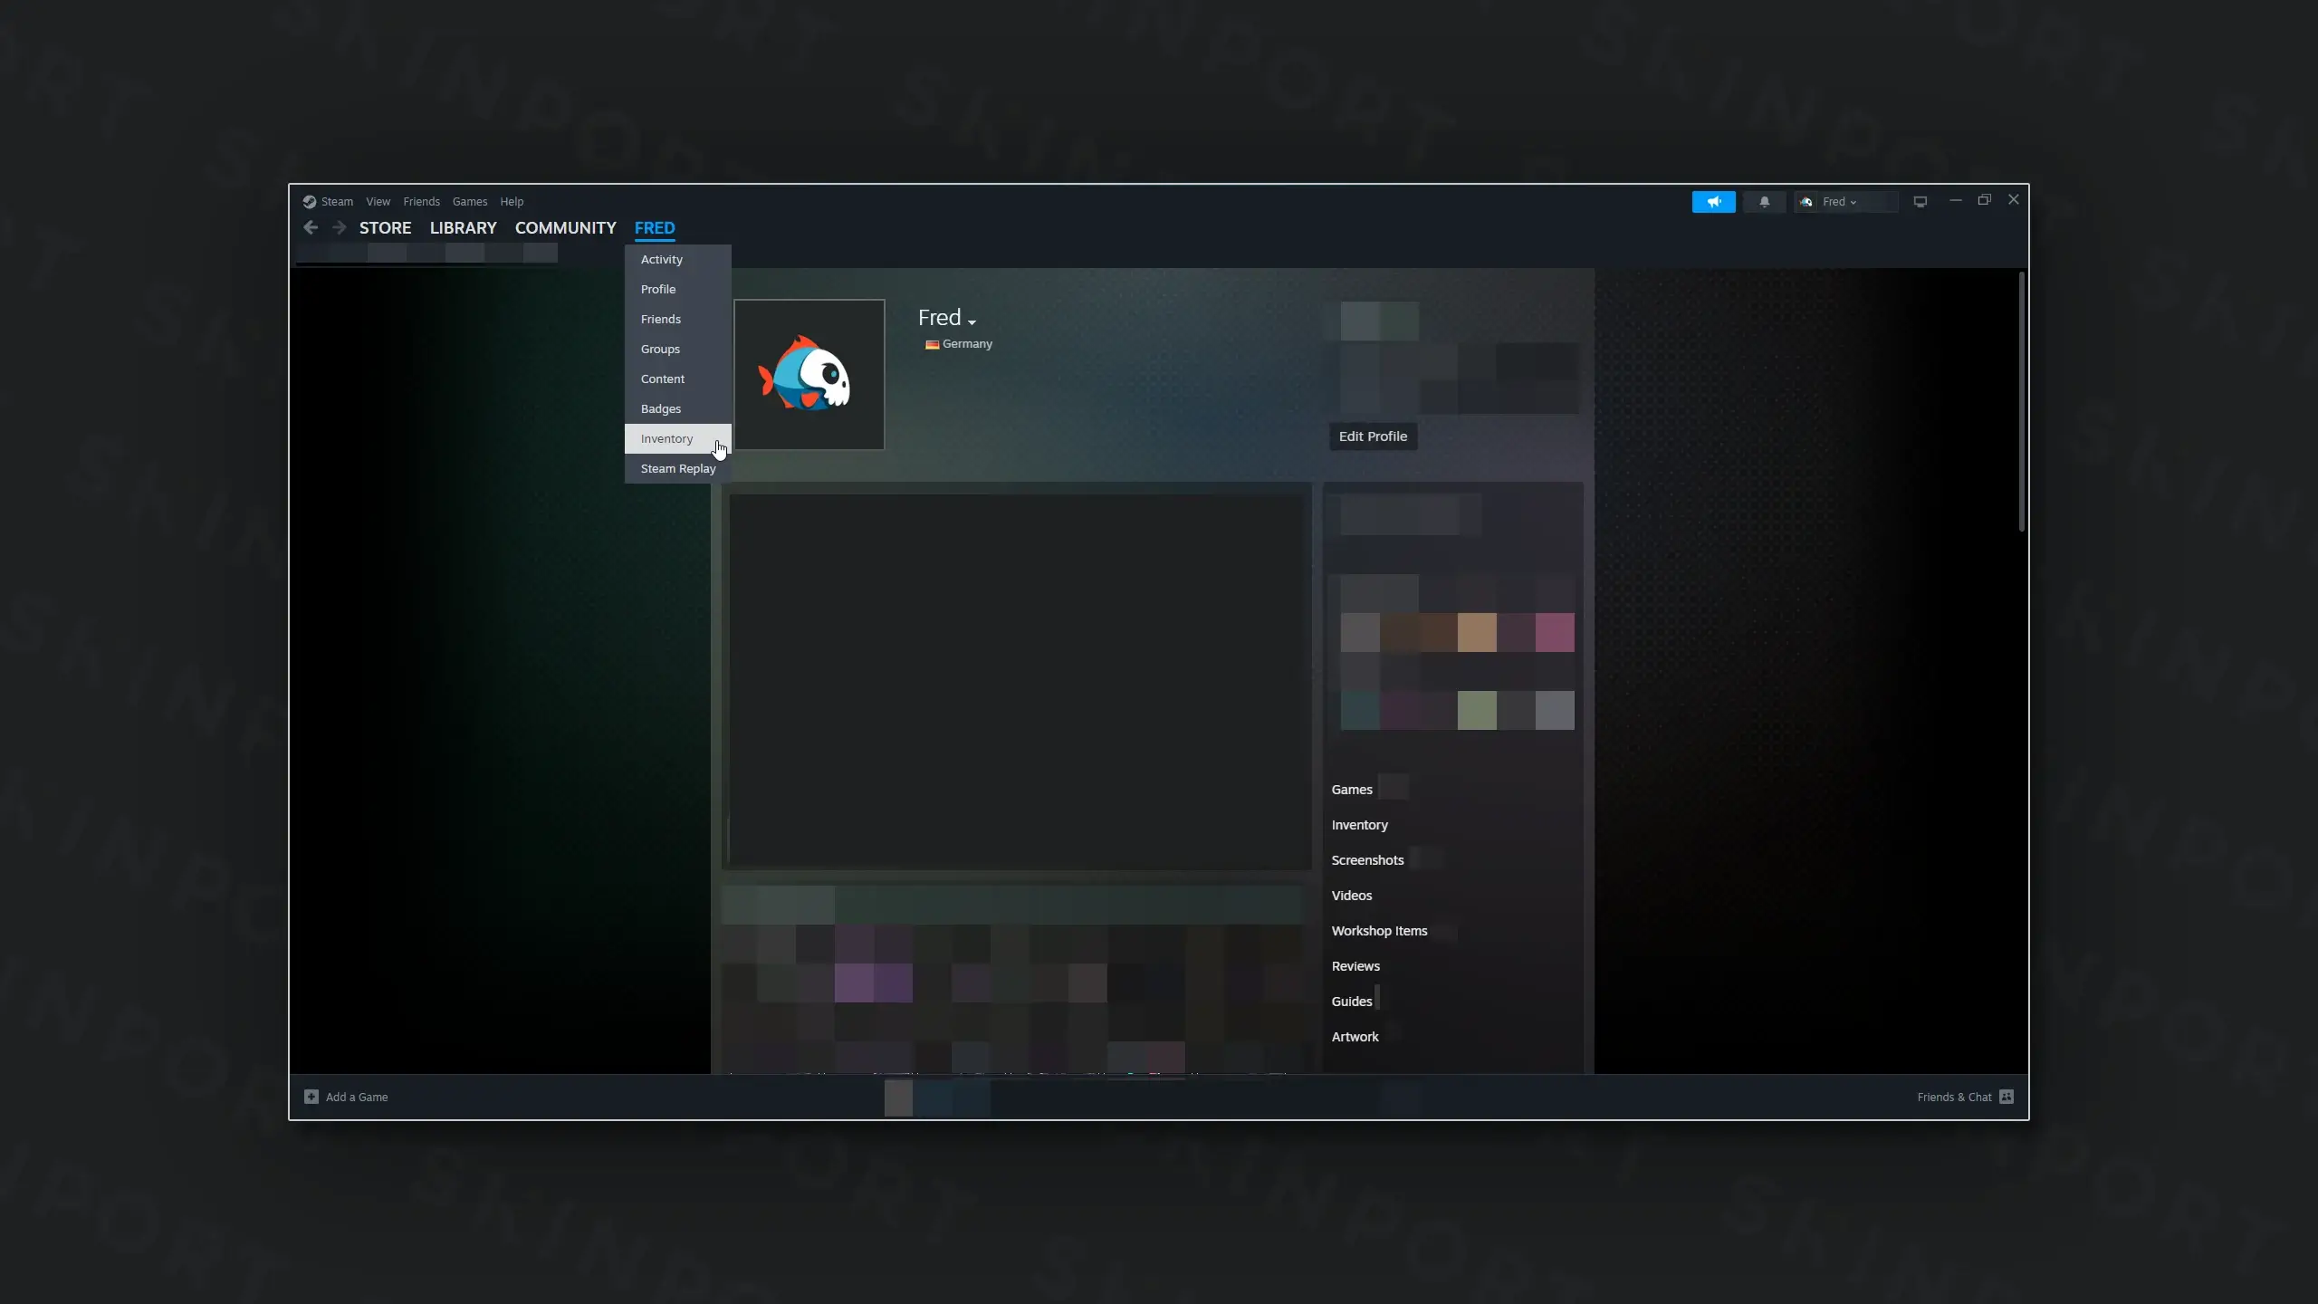The width and height of the screenshot is (2318, 1304).
Task: Select Inventory from the Fred dropdown menu
Action: click(667, 438)
